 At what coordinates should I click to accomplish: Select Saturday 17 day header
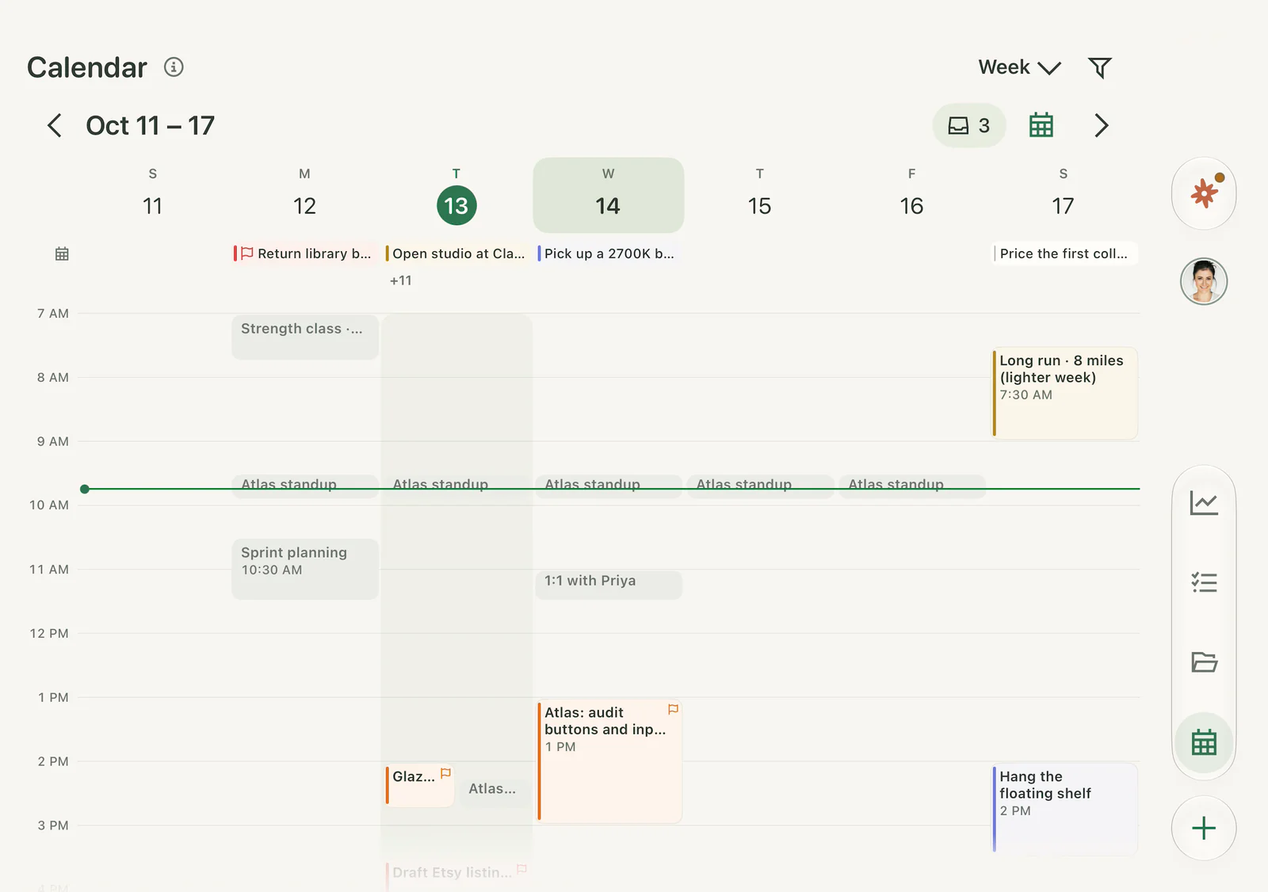click(x=1063, y=195)
